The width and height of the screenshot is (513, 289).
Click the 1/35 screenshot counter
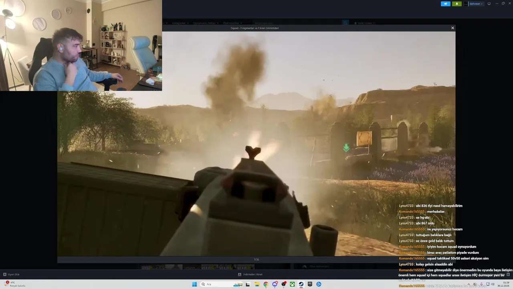(256, 259)
